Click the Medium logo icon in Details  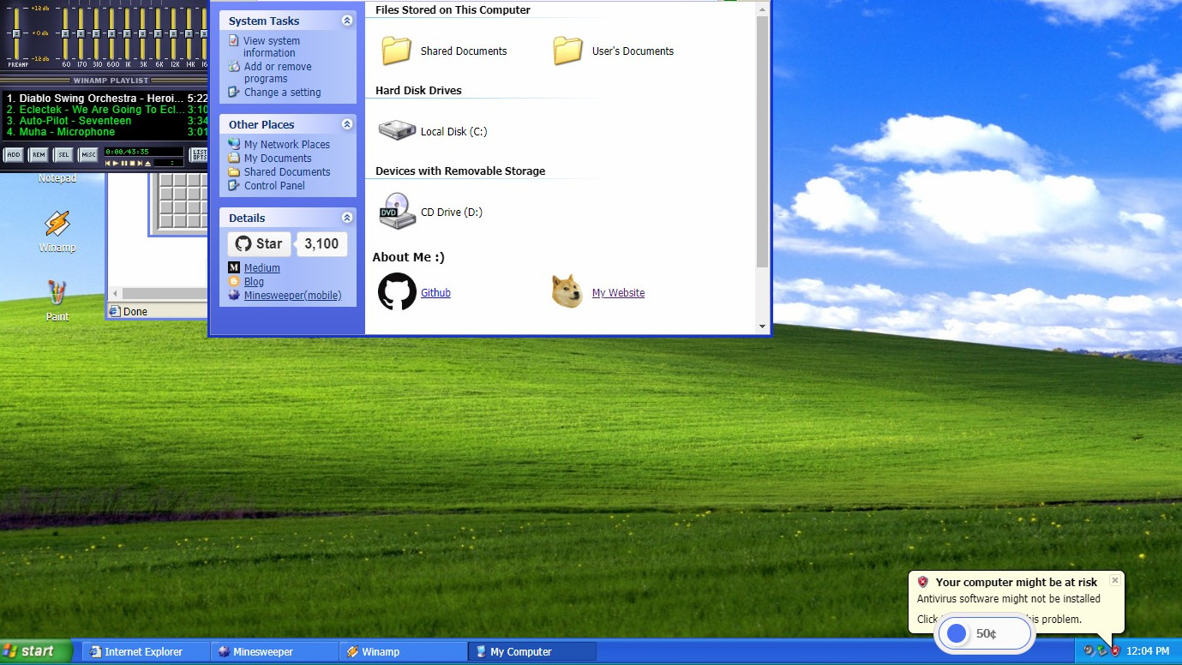[x=234, y=268]
